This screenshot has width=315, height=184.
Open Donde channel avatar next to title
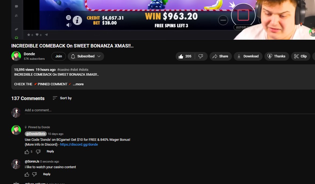[16, 56]
